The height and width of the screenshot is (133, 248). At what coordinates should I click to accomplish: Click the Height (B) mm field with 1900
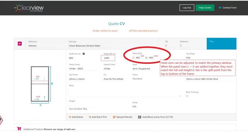(108, 58)
